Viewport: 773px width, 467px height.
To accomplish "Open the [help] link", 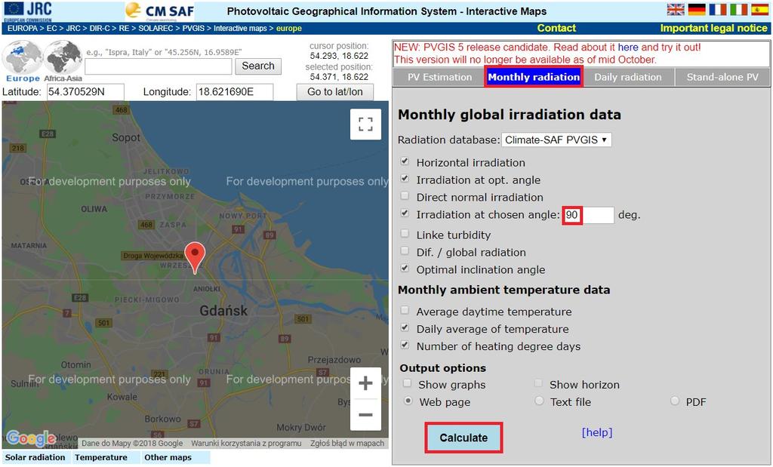I will (597, 432).
